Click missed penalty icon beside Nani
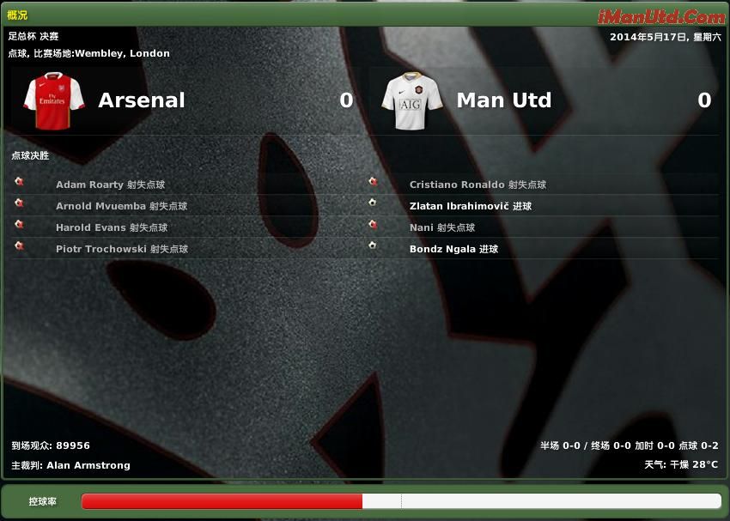The image size is (730, 521). (373, 224)
